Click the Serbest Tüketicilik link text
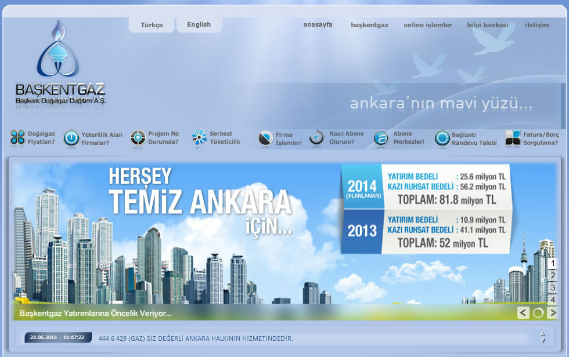The width and height of the screenshot is (569, 357). (x=225, y=137)
